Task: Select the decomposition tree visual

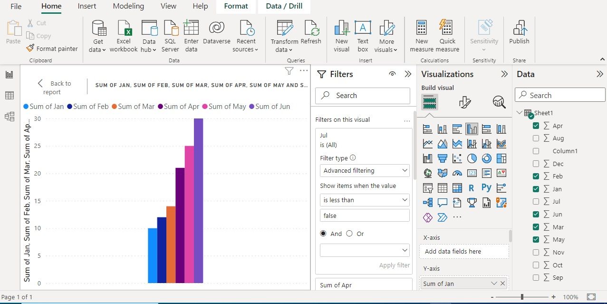Action: pyautogui.click(x=427, y=202)
